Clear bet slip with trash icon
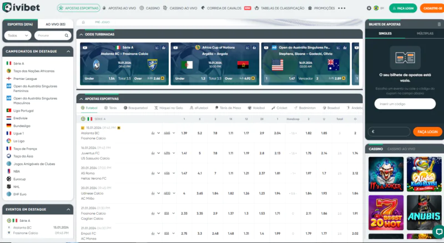Screen dimensions: 444x243 point(439,24)
